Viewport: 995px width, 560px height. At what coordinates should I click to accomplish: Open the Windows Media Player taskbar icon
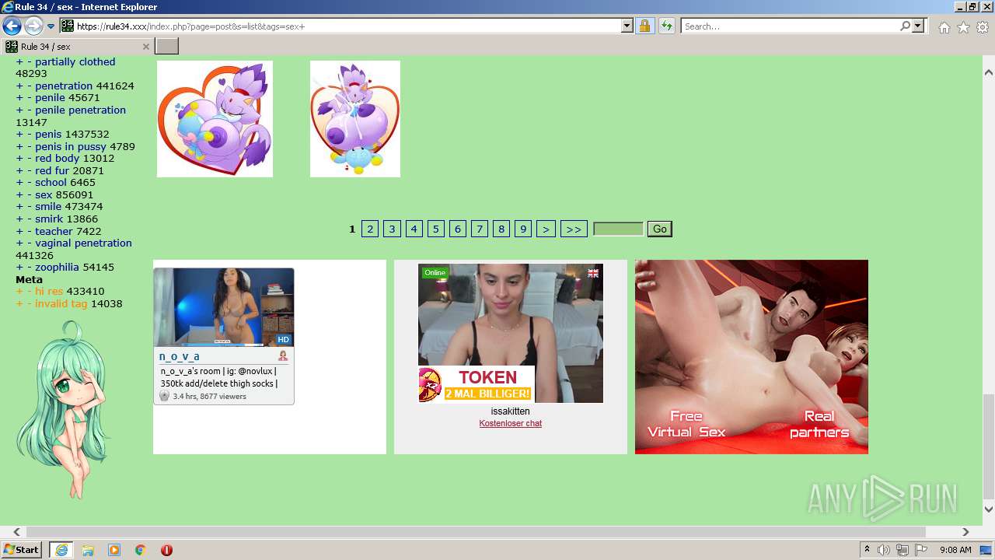coord(114,550)
